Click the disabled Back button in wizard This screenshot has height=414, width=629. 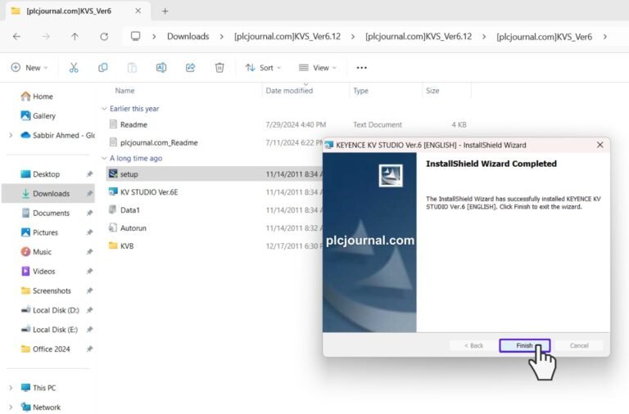click(473, 345)
